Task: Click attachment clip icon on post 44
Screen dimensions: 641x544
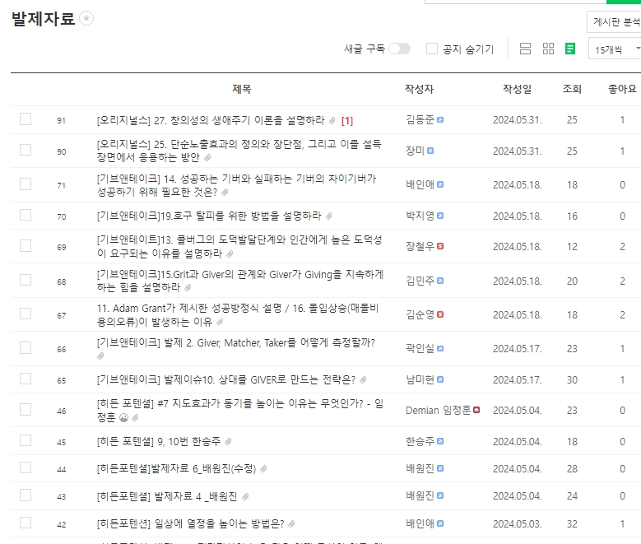Action: (263, 469)
